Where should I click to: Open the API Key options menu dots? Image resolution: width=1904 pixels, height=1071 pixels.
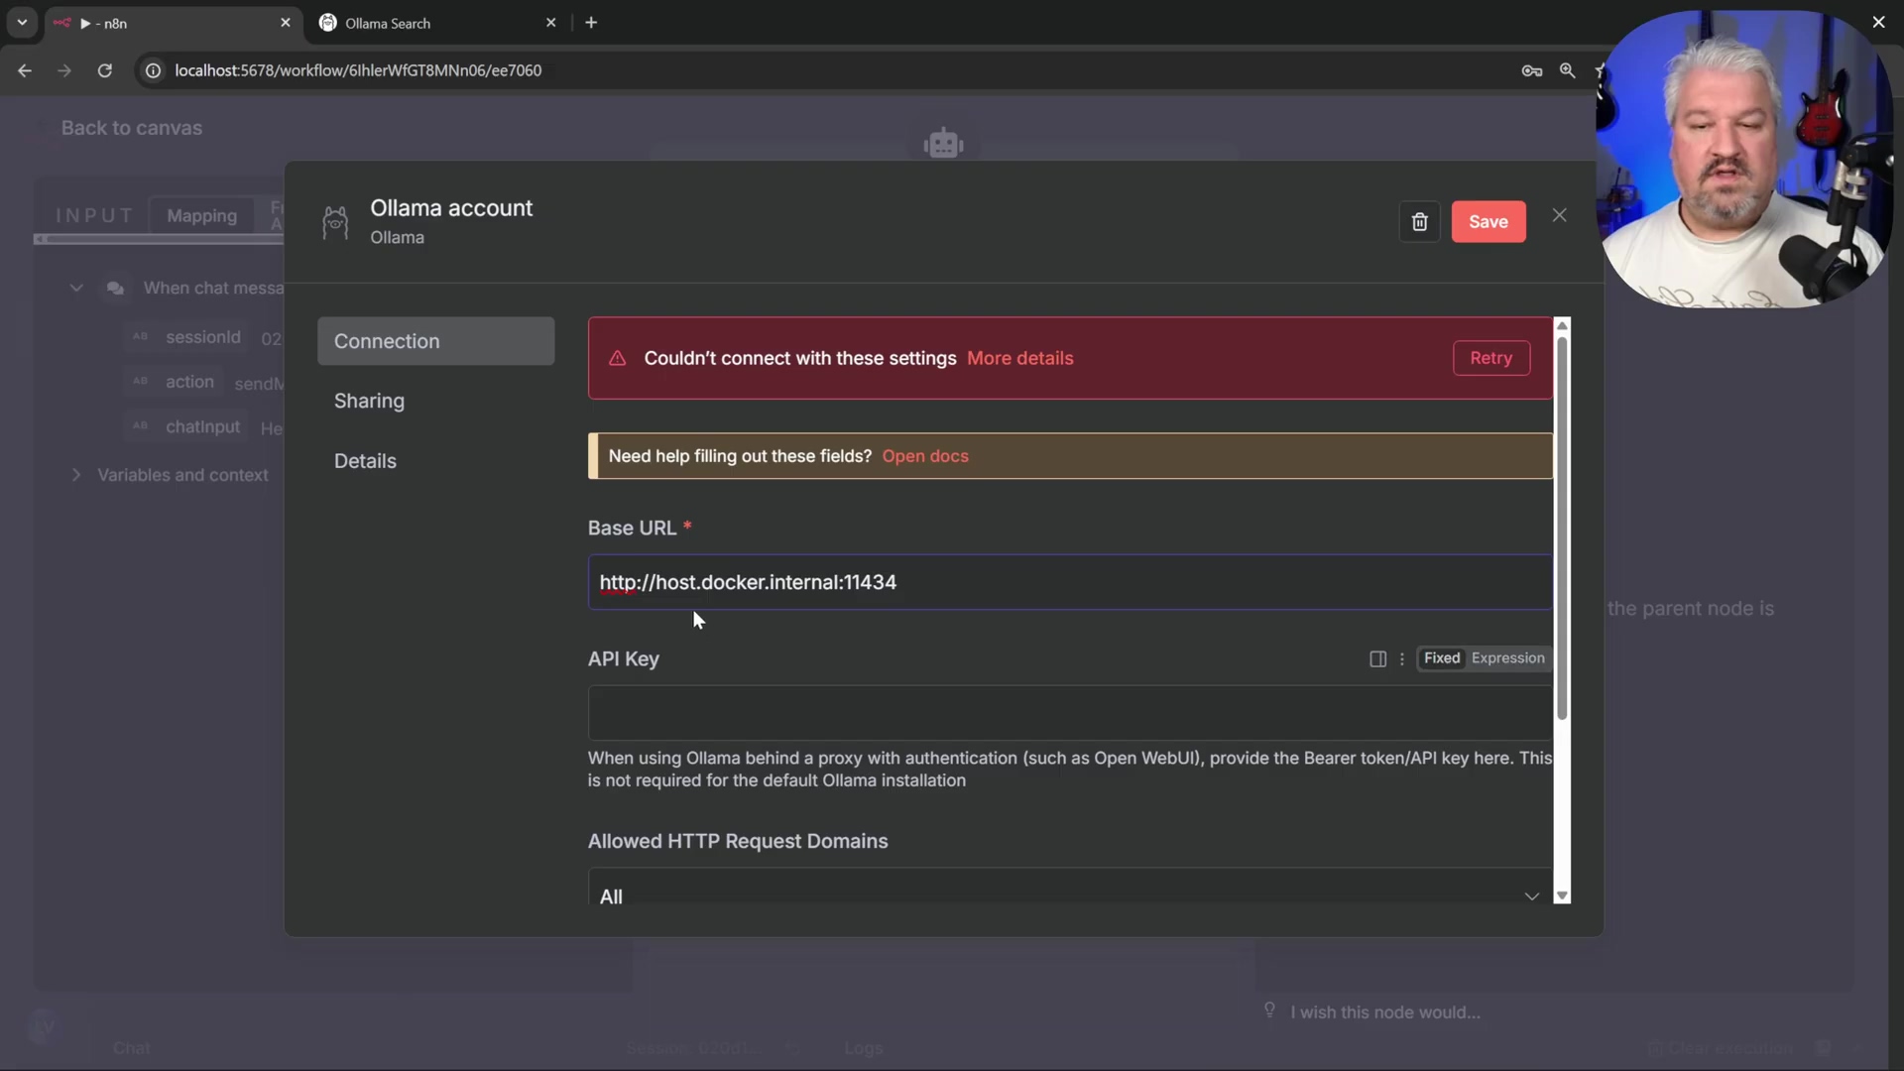(x=1401, y=658)
